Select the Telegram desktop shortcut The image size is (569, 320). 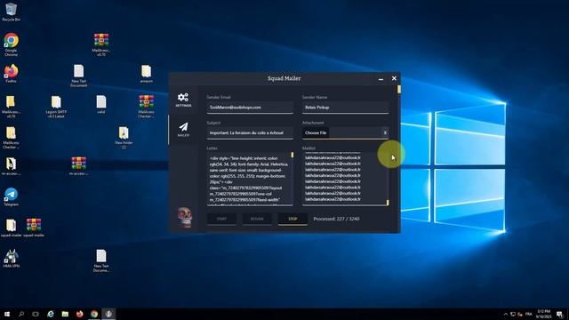[x=11, y=197]
